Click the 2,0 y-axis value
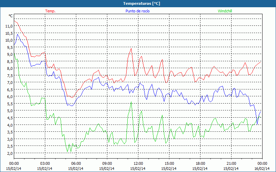 pyautogui.click(x=10, y=153)
